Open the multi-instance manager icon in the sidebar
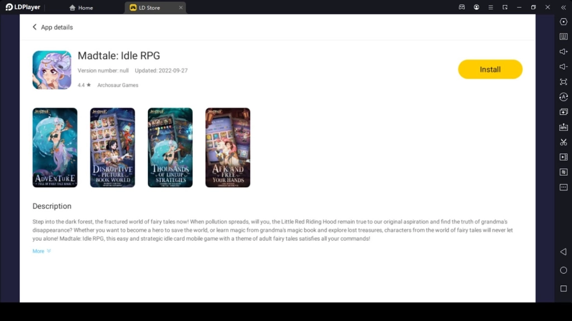 coord(564,111)
